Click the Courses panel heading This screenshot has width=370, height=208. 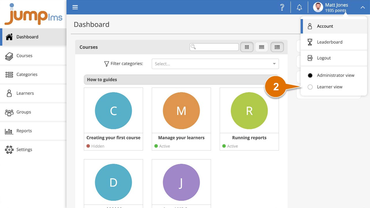click(88, 47)
